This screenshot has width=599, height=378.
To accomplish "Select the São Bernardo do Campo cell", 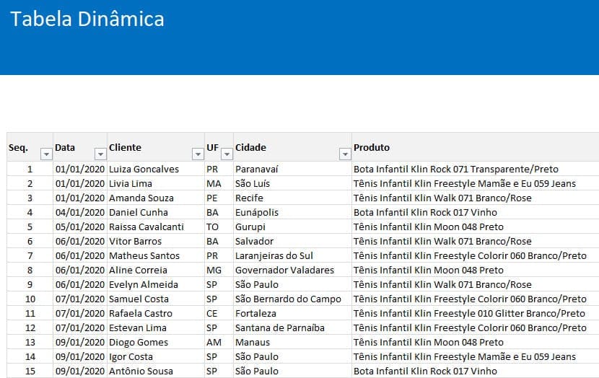I will point(292,299).
